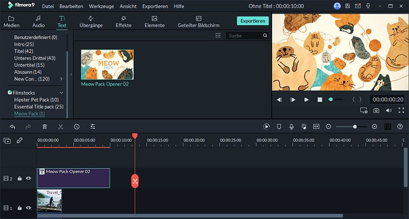This screenshot has height=219, width=409.
Task: Open the user account icon
Action: coord(337,6)
